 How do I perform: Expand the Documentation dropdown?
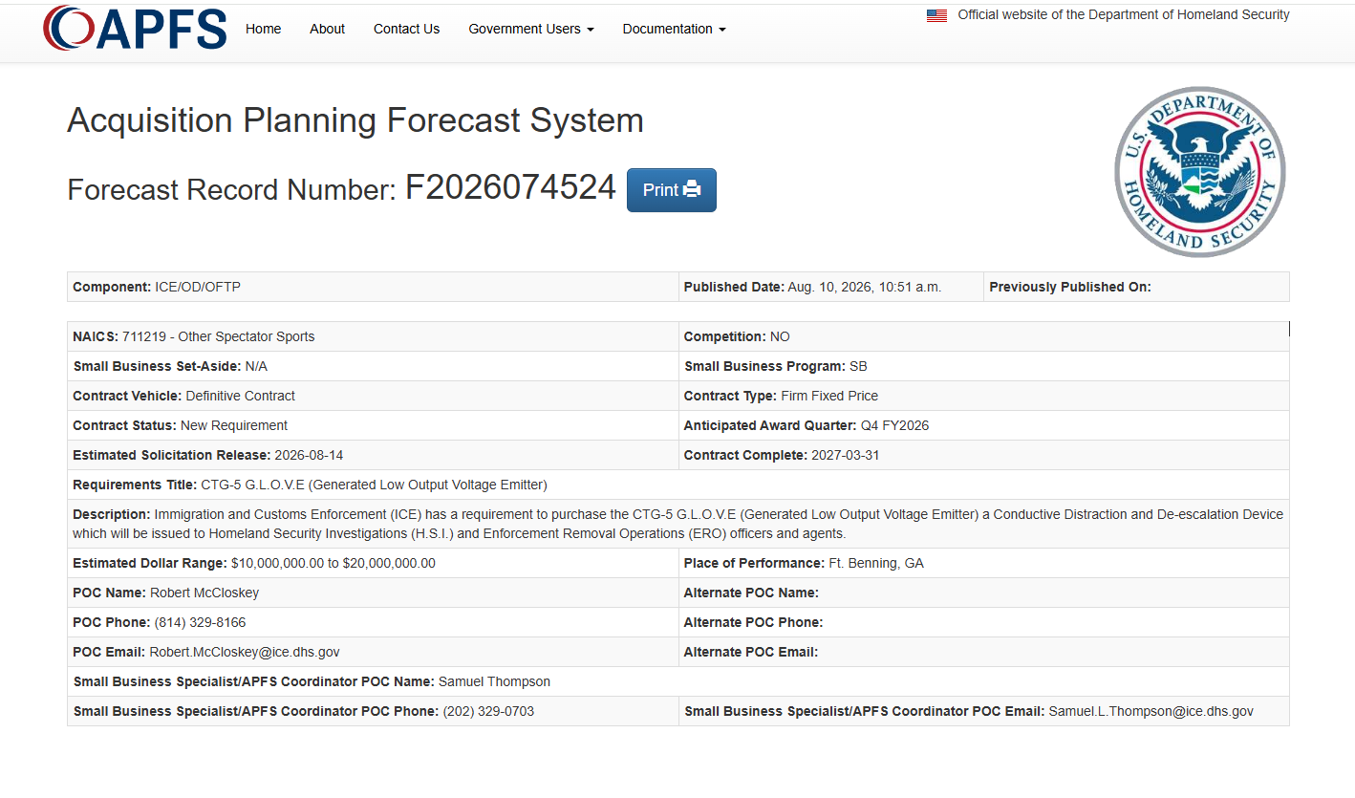point(675,29)
